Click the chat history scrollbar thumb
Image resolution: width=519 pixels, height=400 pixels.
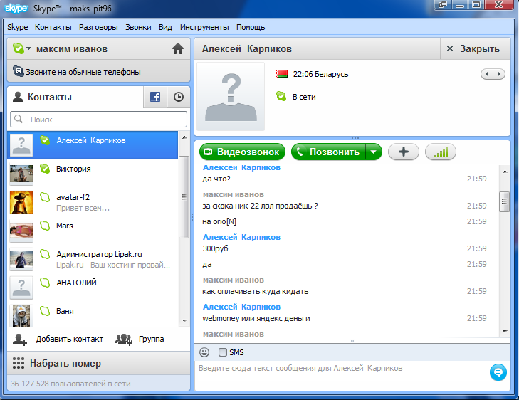pos(504,201)
